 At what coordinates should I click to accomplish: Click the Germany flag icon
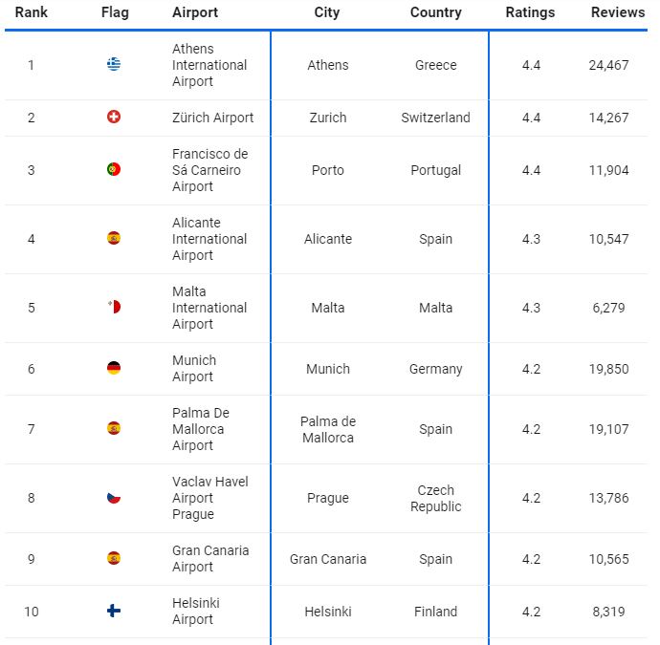tap(114, 369)
